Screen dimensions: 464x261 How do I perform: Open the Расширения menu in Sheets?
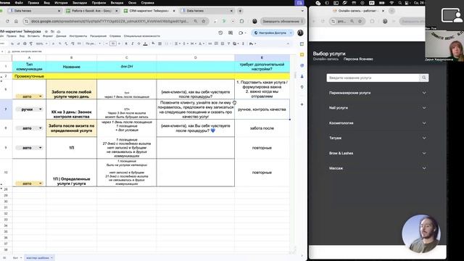(x=99, y=36)
